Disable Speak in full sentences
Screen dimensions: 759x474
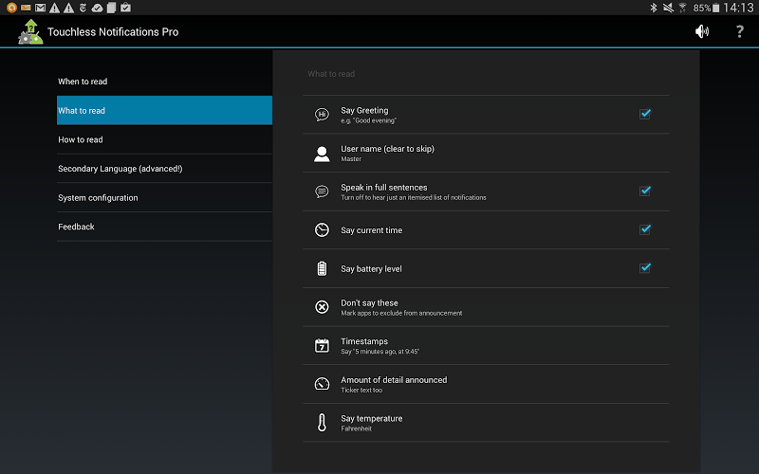point(645,191)
